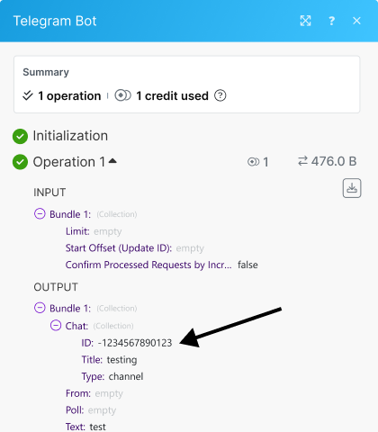
Task: Collapse the INPUT Bundle 1 collection
Action: click(x=40, y=214)
